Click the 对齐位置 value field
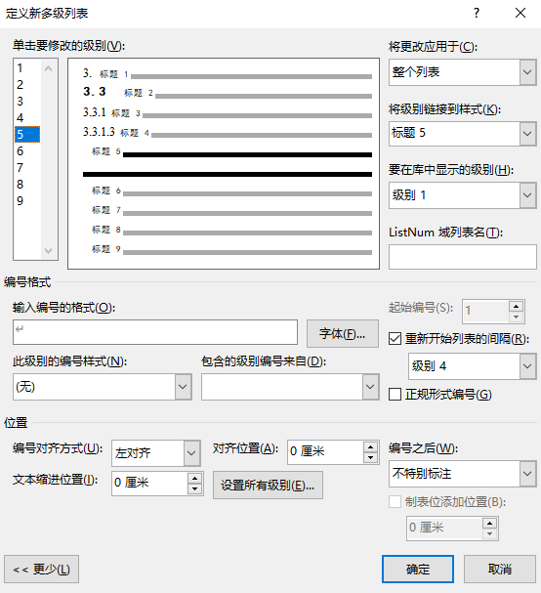541x593 pixels. (325, 452)
